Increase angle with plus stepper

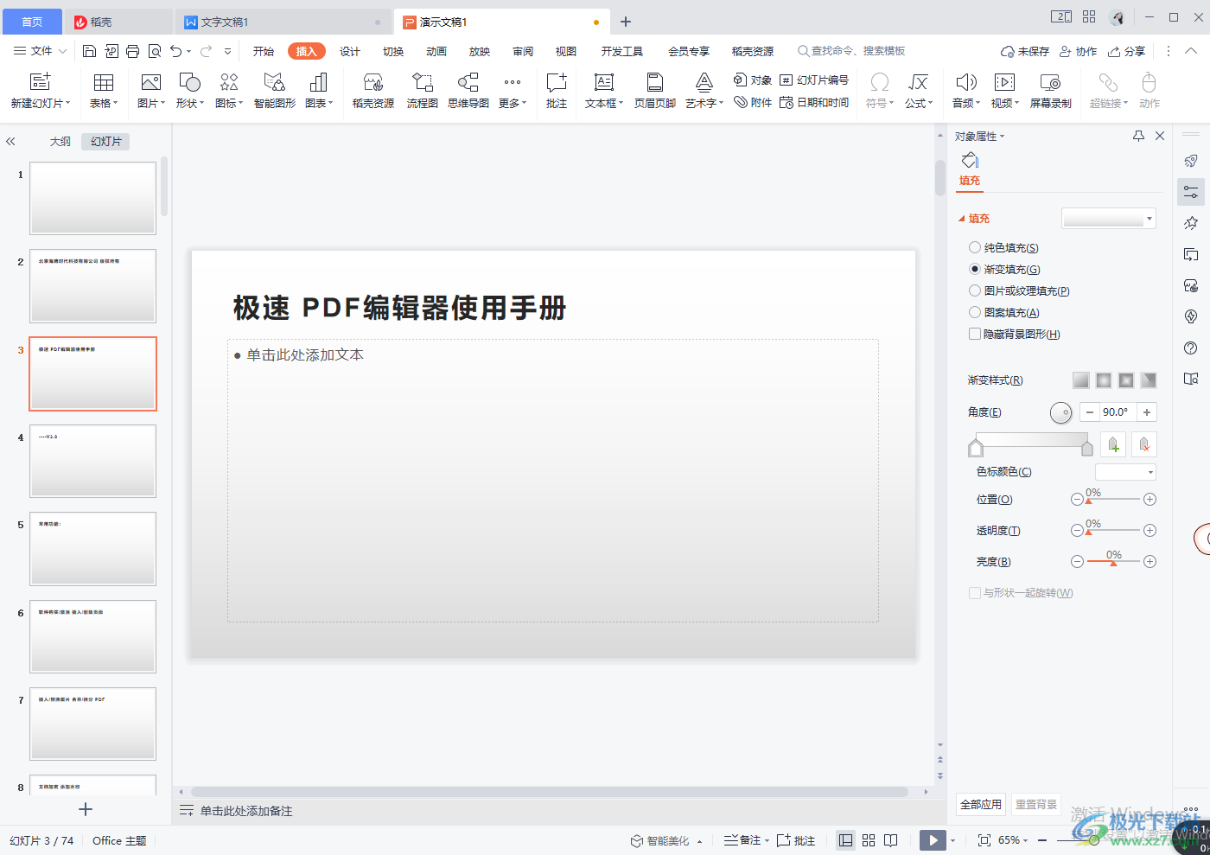tap(1147, 412)
